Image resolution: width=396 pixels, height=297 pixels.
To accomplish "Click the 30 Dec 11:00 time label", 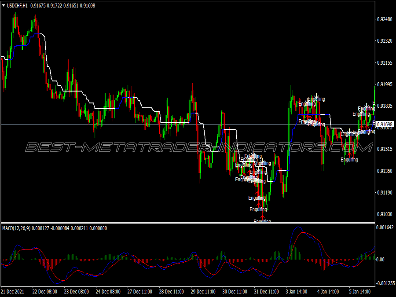I will pos(235,291).
